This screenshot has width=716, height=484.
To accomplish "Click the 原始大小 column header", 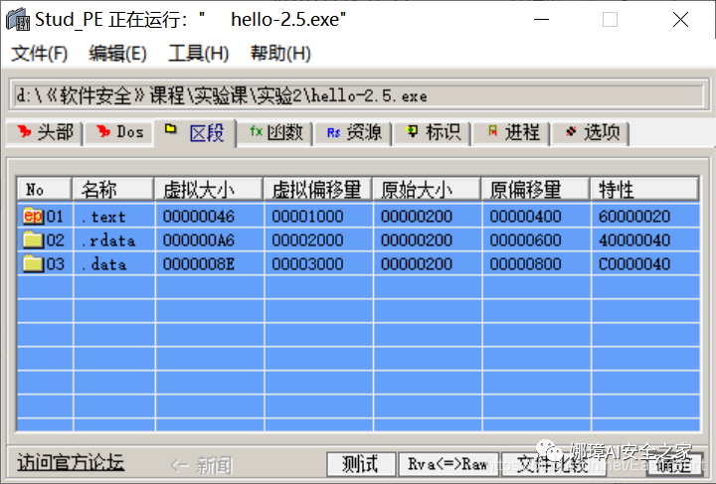I will [427, 189].
